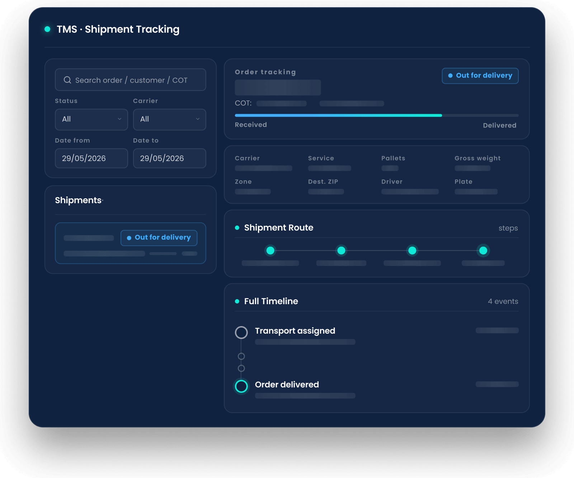This screenshot has height=478, width=574.
Task: Click the Dest. ZIP label
Action: 323,182
